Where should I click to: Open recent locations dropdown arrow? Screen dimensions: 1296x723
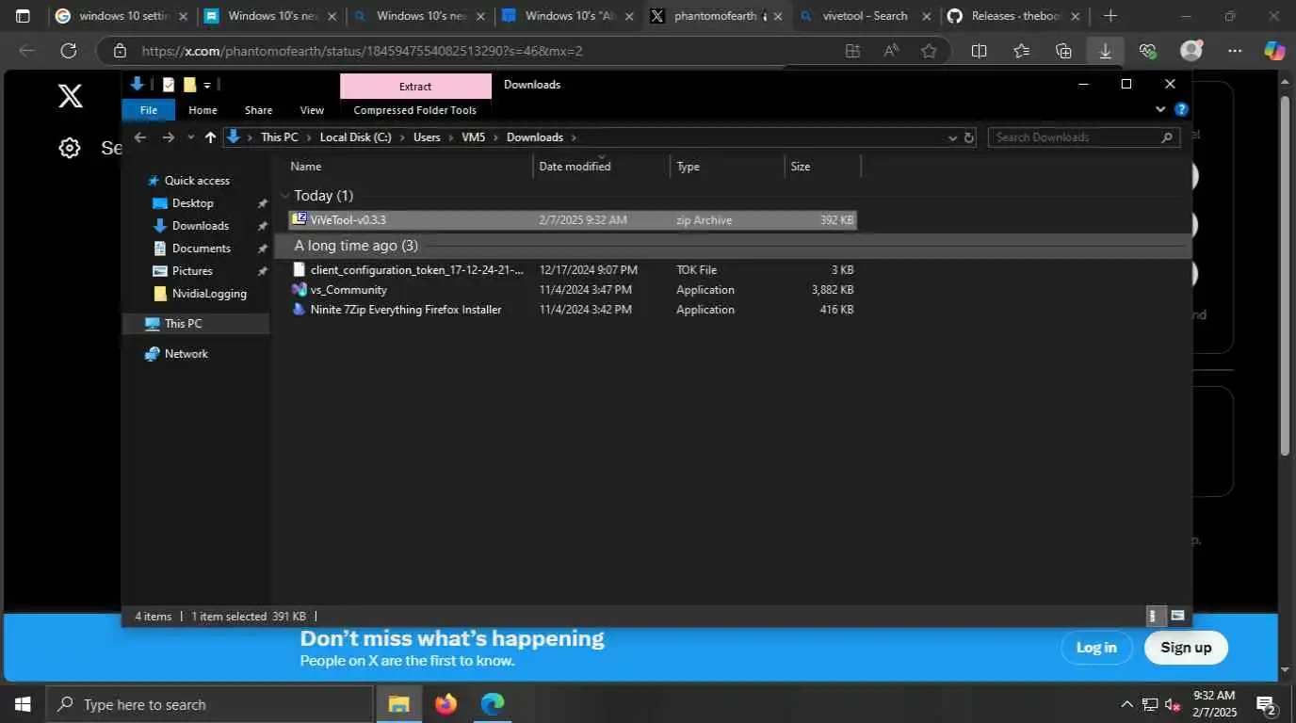(190, 137)
